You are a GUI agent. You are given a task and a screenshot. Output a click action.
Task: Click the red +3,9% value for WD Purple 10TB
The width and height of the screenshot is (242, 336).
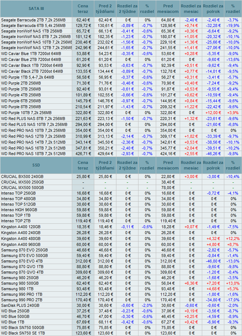point(233,113)
